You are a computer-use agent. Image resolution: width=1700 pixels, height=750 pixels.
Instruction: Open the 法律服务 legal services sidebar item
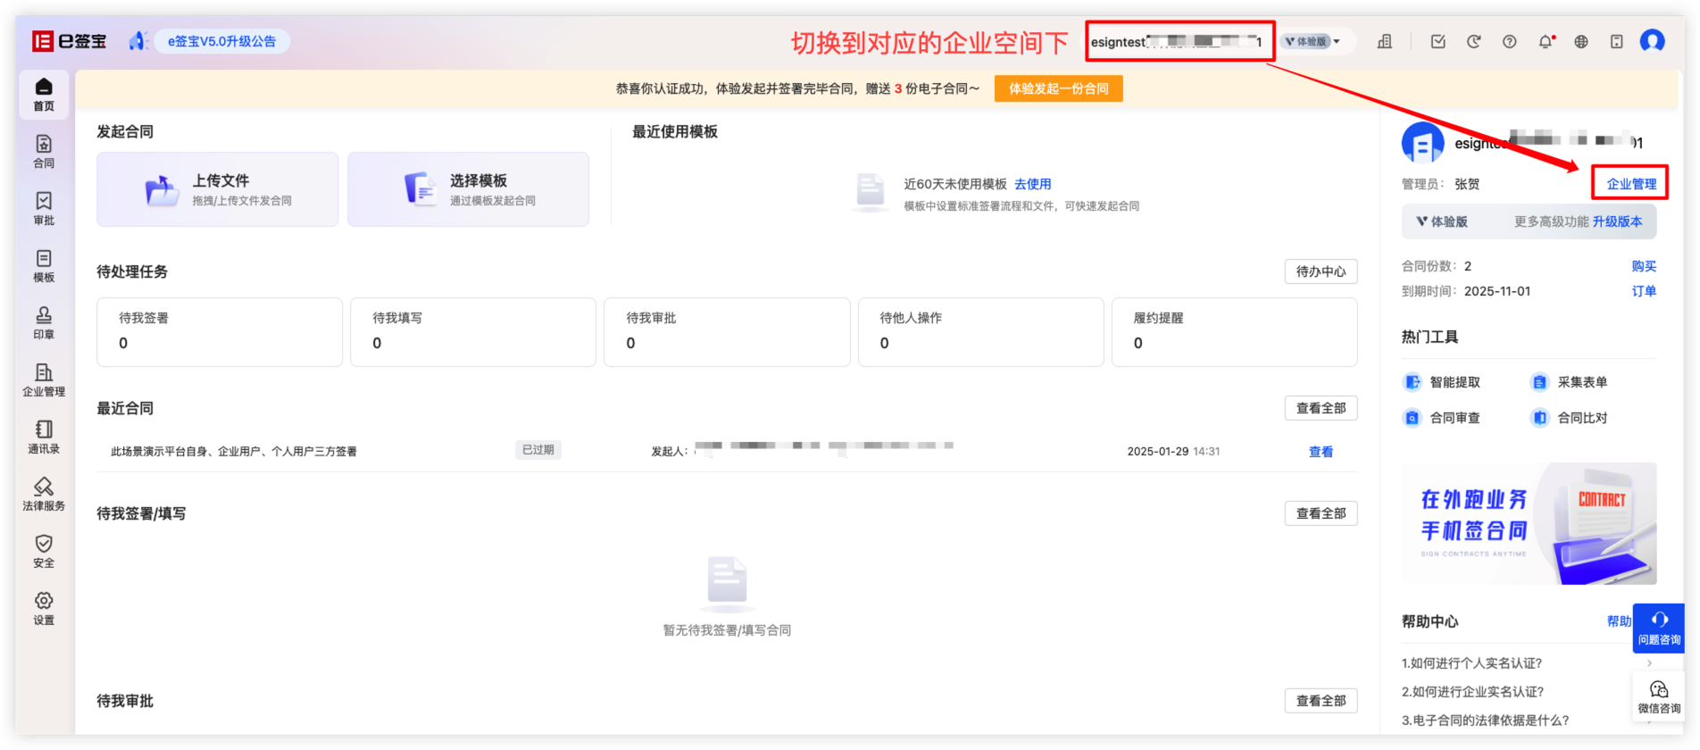44,495
